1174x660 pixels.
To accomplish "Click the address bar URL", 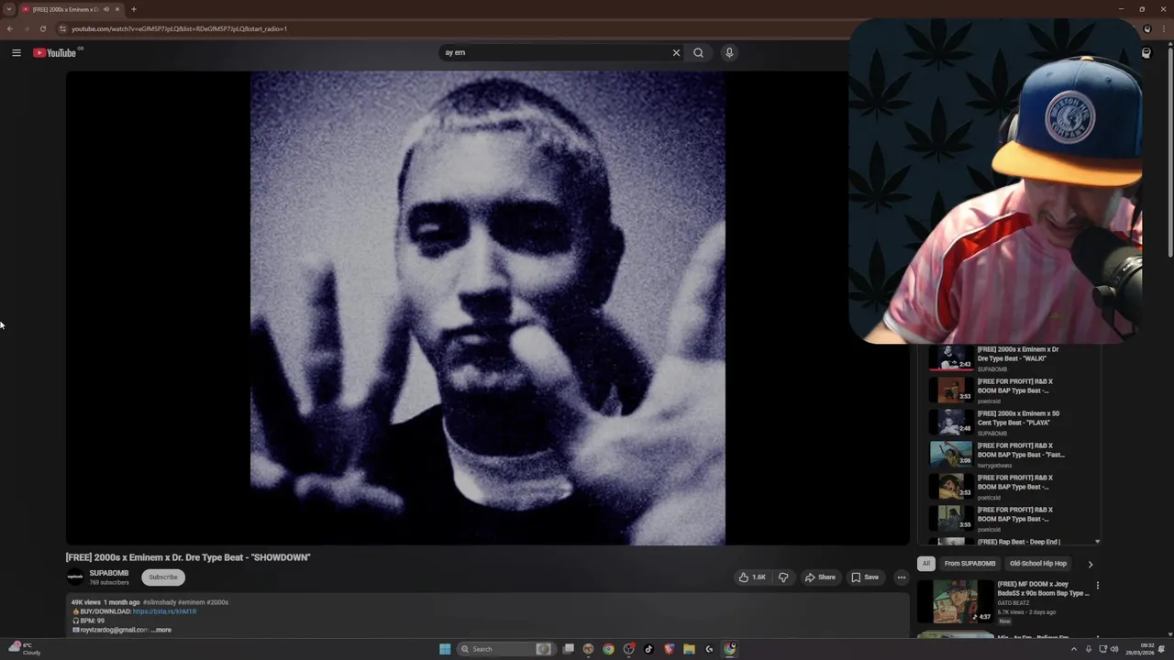I will (179, 28).
